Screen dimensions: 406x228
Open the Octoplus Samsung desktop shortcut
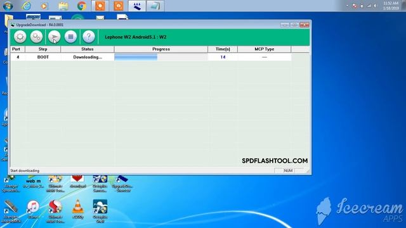click(x=100, y=184)
